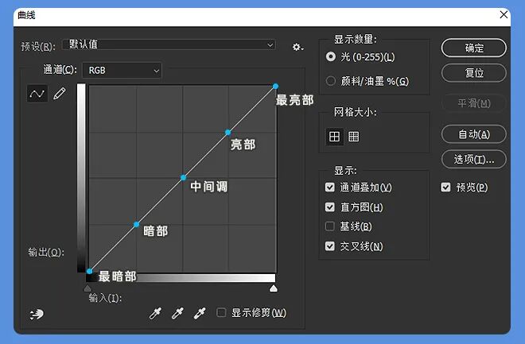Select the 颜料/油墨 % radio button
The width and height of the screenshot is (525, 344).
click(331, 80)
